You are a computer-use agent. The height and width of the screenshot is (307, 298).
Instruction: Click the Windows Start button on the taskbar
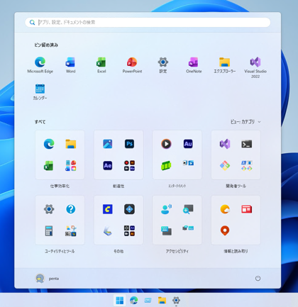(x=120, y=301)
